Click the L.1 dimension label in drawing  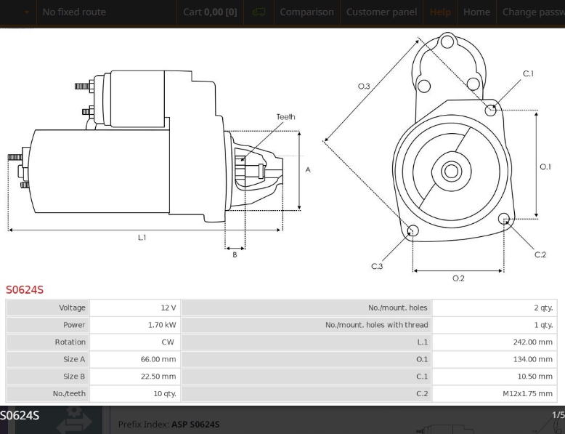pos(142,238)
